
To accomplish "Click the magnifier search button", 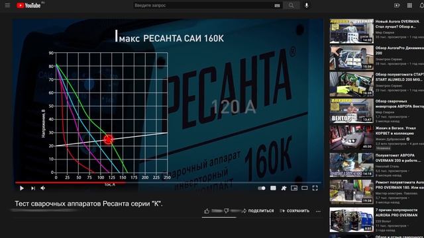I will coord(291,5).
